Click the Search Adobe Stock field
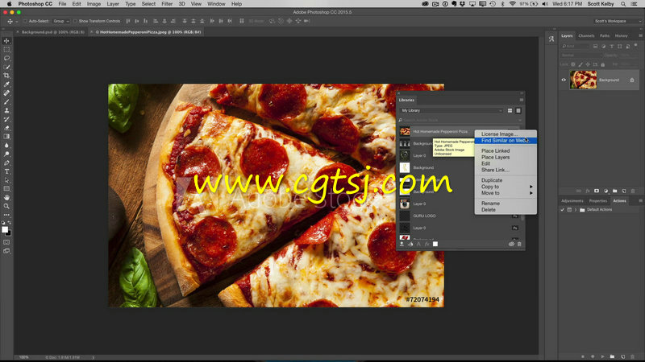Image resolution: width=645 pixels, height=362 pixels. (x=460, y=120)
